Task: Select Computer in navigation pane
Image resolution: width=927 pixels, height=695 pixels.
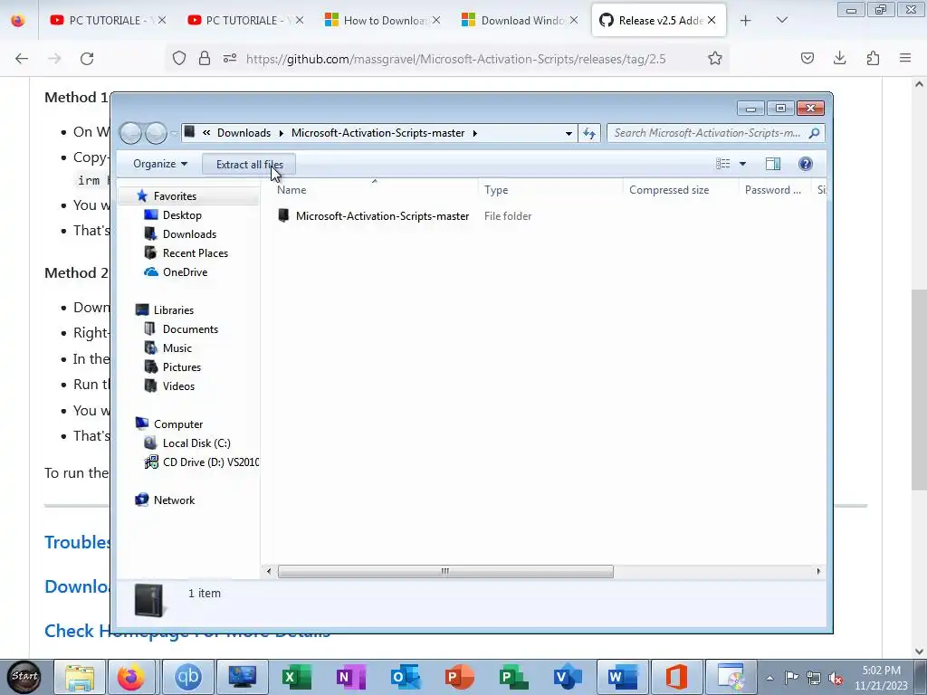Action: click(178, 424)
